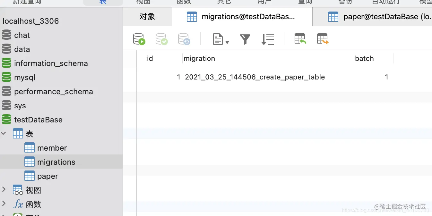Screen dimensions: 432x216
Task: Open the text/memo view dropdown icon
Action: [221, 39]
